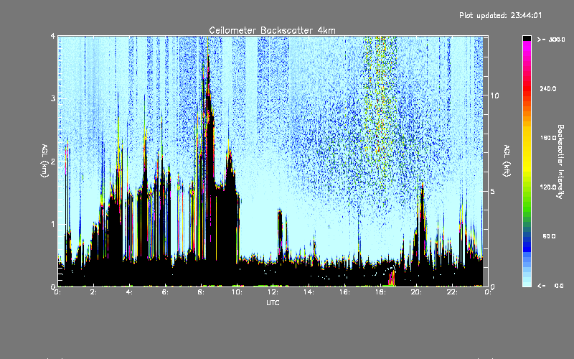Click the 'Plot updated: 23:44:01' timestamp
The height and width of the screenshot is (359, 574).
[x=500, y=15]
